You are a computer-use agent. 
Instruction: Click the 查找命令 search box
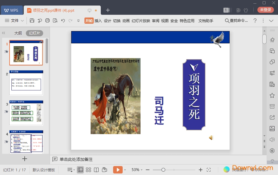click(x=236, y=21)
